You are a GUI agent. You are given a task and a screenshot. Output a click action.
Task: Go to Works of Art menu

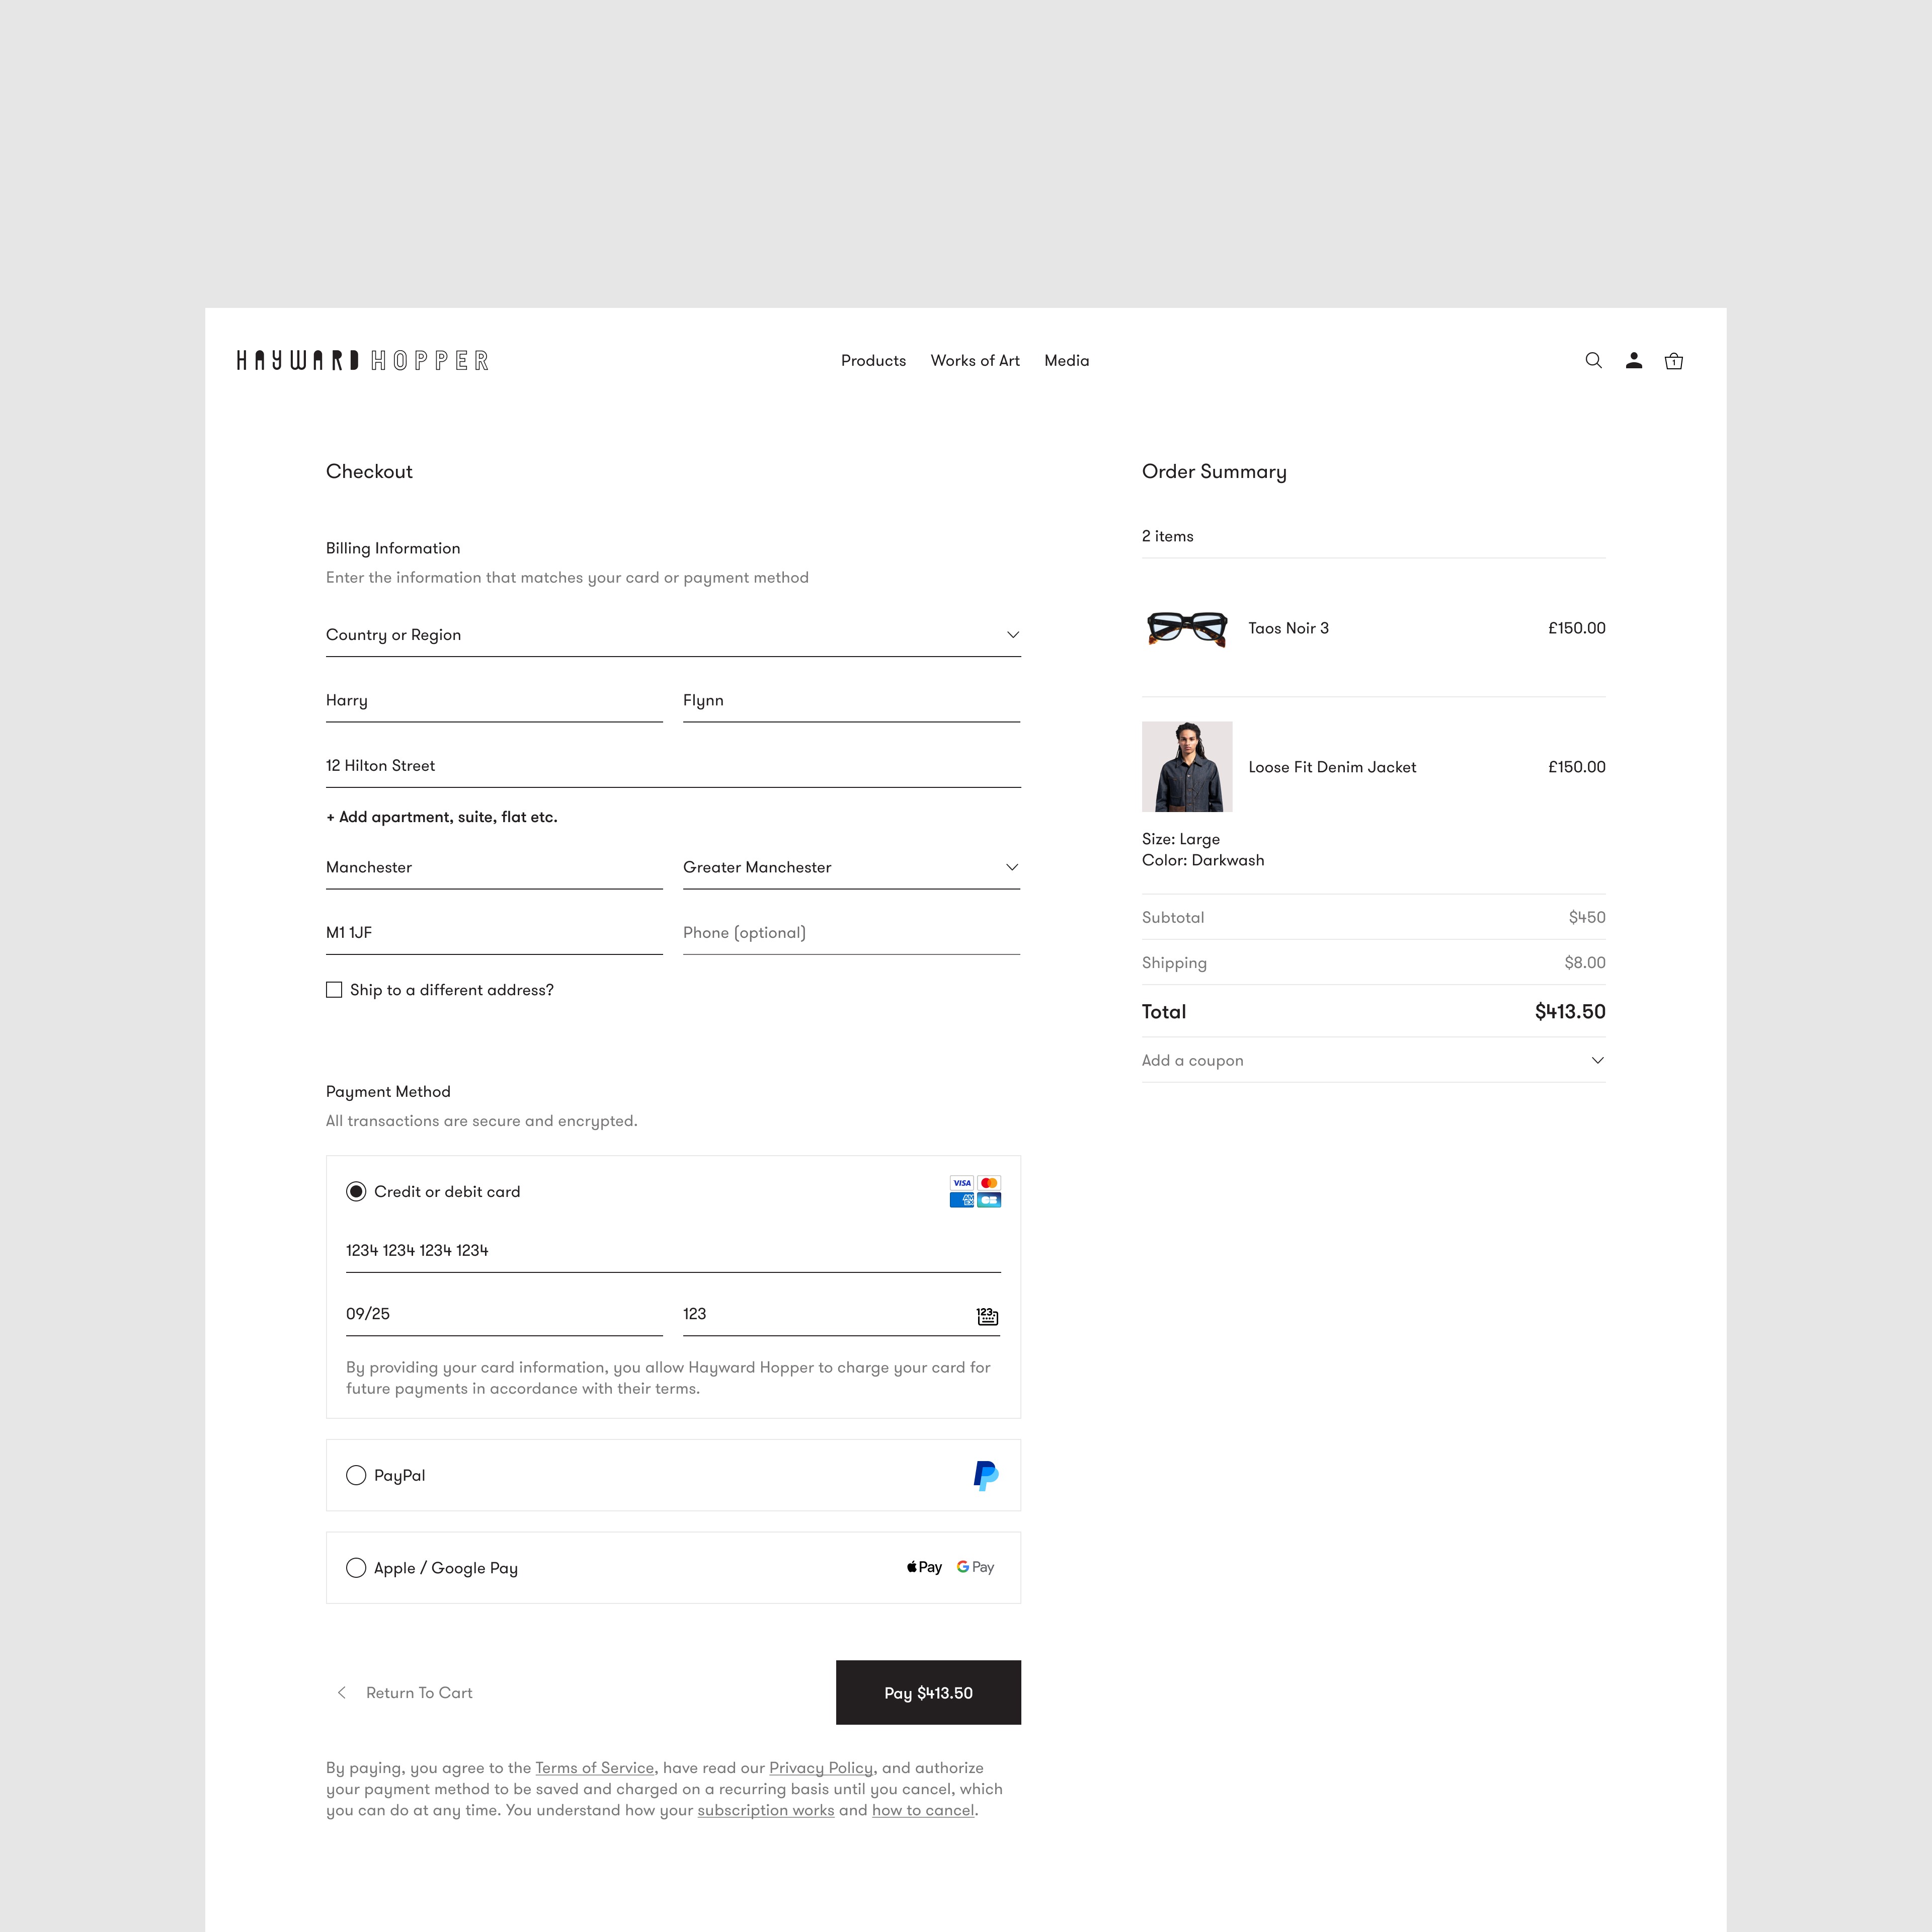pos(974,361)
